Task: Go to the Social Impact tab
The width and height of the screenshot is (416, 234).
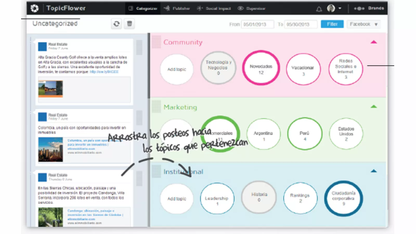Action: pyautogui.click(x=214, y=9)
